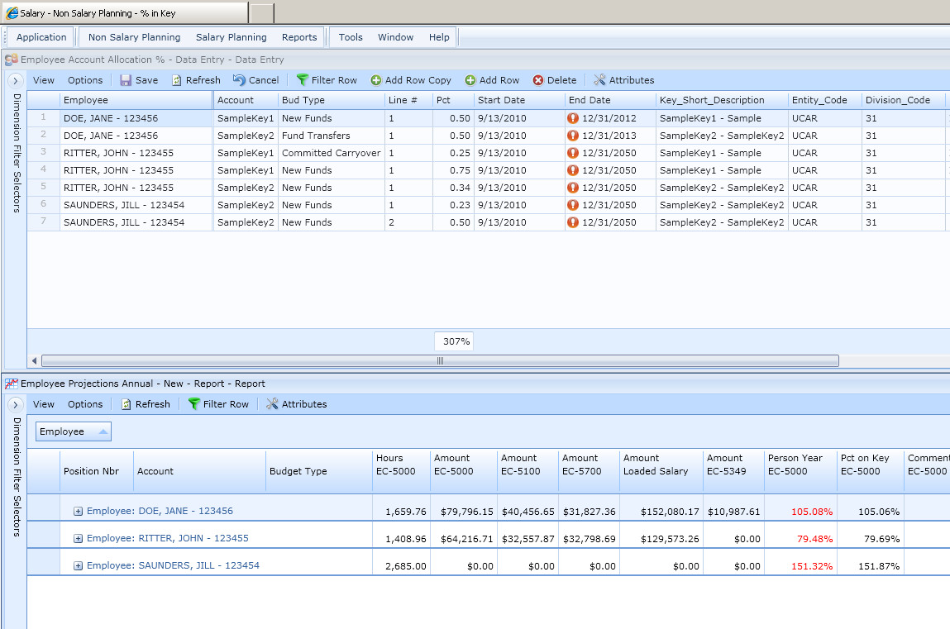Click Add Row green plus icon

tap(470, 80)
